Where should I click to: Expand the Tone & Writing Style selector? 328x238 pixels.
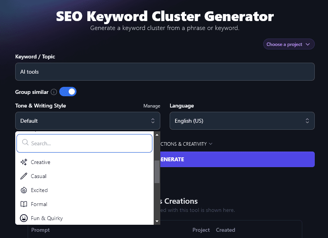click(x=87, y=121)
